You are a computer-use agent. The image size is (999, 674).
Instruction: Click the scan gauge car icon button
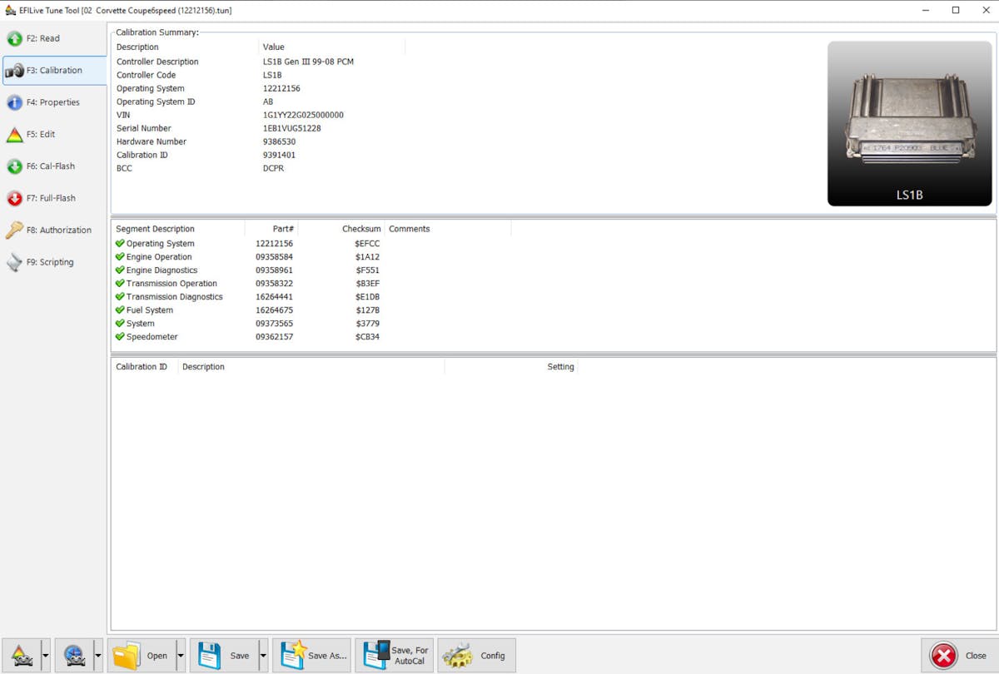click(x=74, y=656)
